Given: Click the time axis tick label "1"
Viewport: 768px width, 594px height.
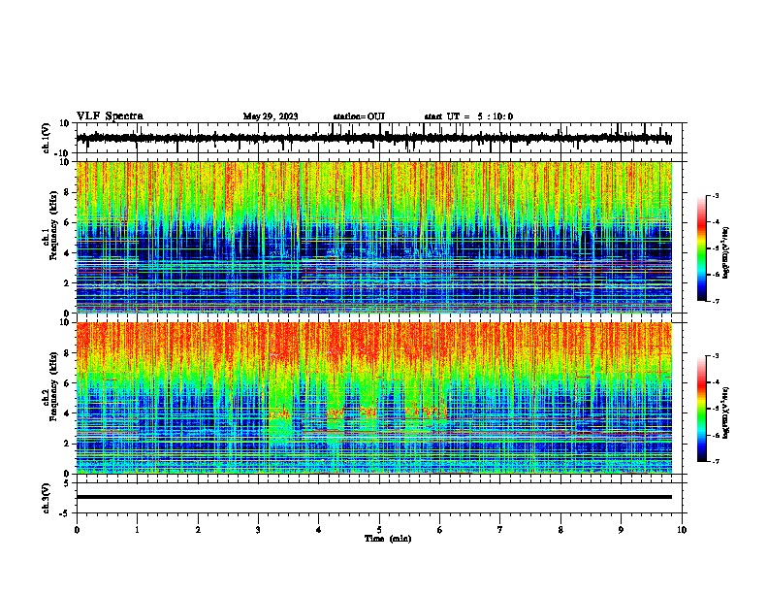Looking at the screenshot, I should click(137, 530).
